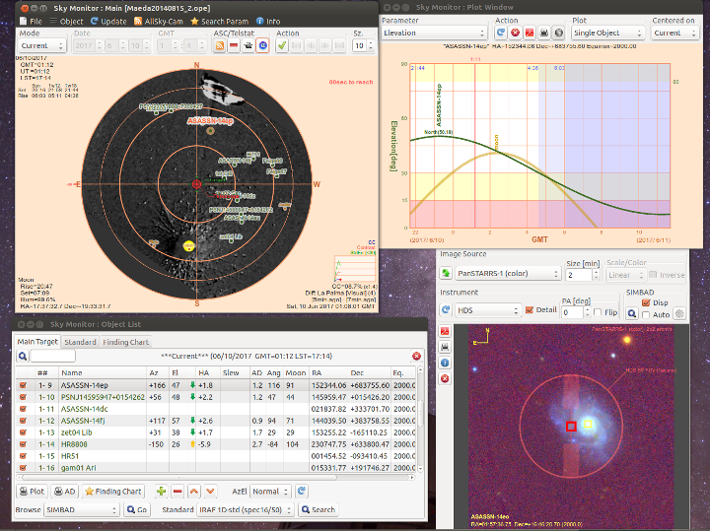Screen dimensions: 710x531
Task: Toggle checkbox for ASASSN-14dc row
Action: [x=23, y=409]
